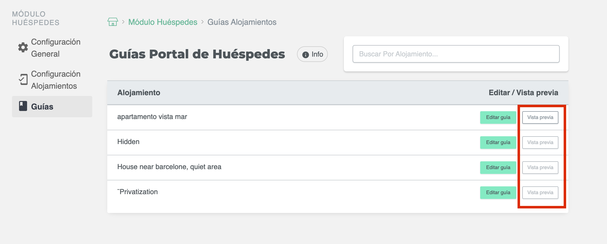Viewport: 607px width, 244px height.
Task: Follow the Módulo Huéspedes breadcrumb link
Action: (163, 22)
